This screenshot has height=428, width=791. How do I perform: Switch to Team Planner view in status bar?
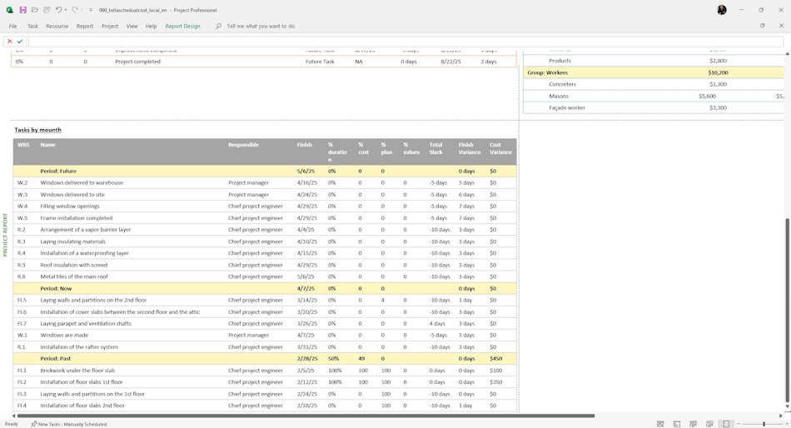[693, 424]
